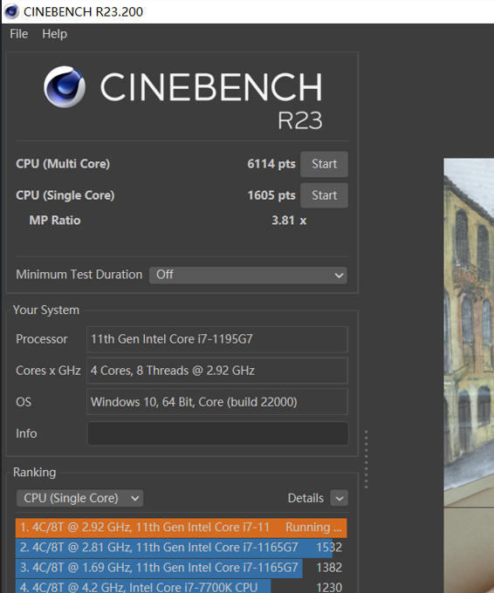Select ranking row 3 with score 1382
The width and height of the screenshot is (494, 593).
tap(181, 568)
